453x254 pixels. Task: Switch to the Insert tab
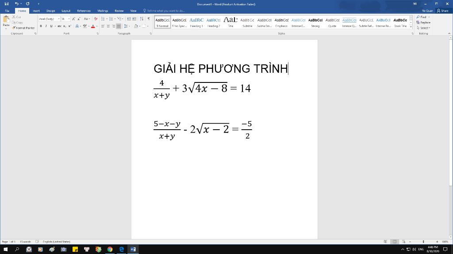point(36,11)
